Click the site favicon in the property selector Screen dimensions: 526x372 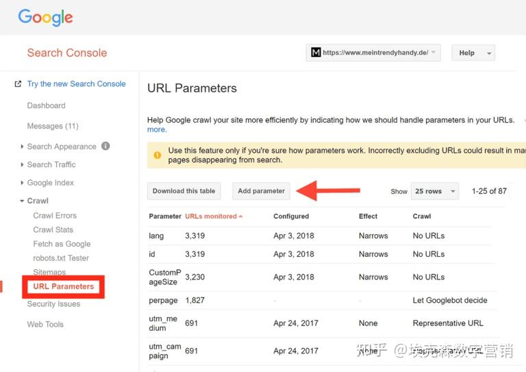[x=316, y=53]
